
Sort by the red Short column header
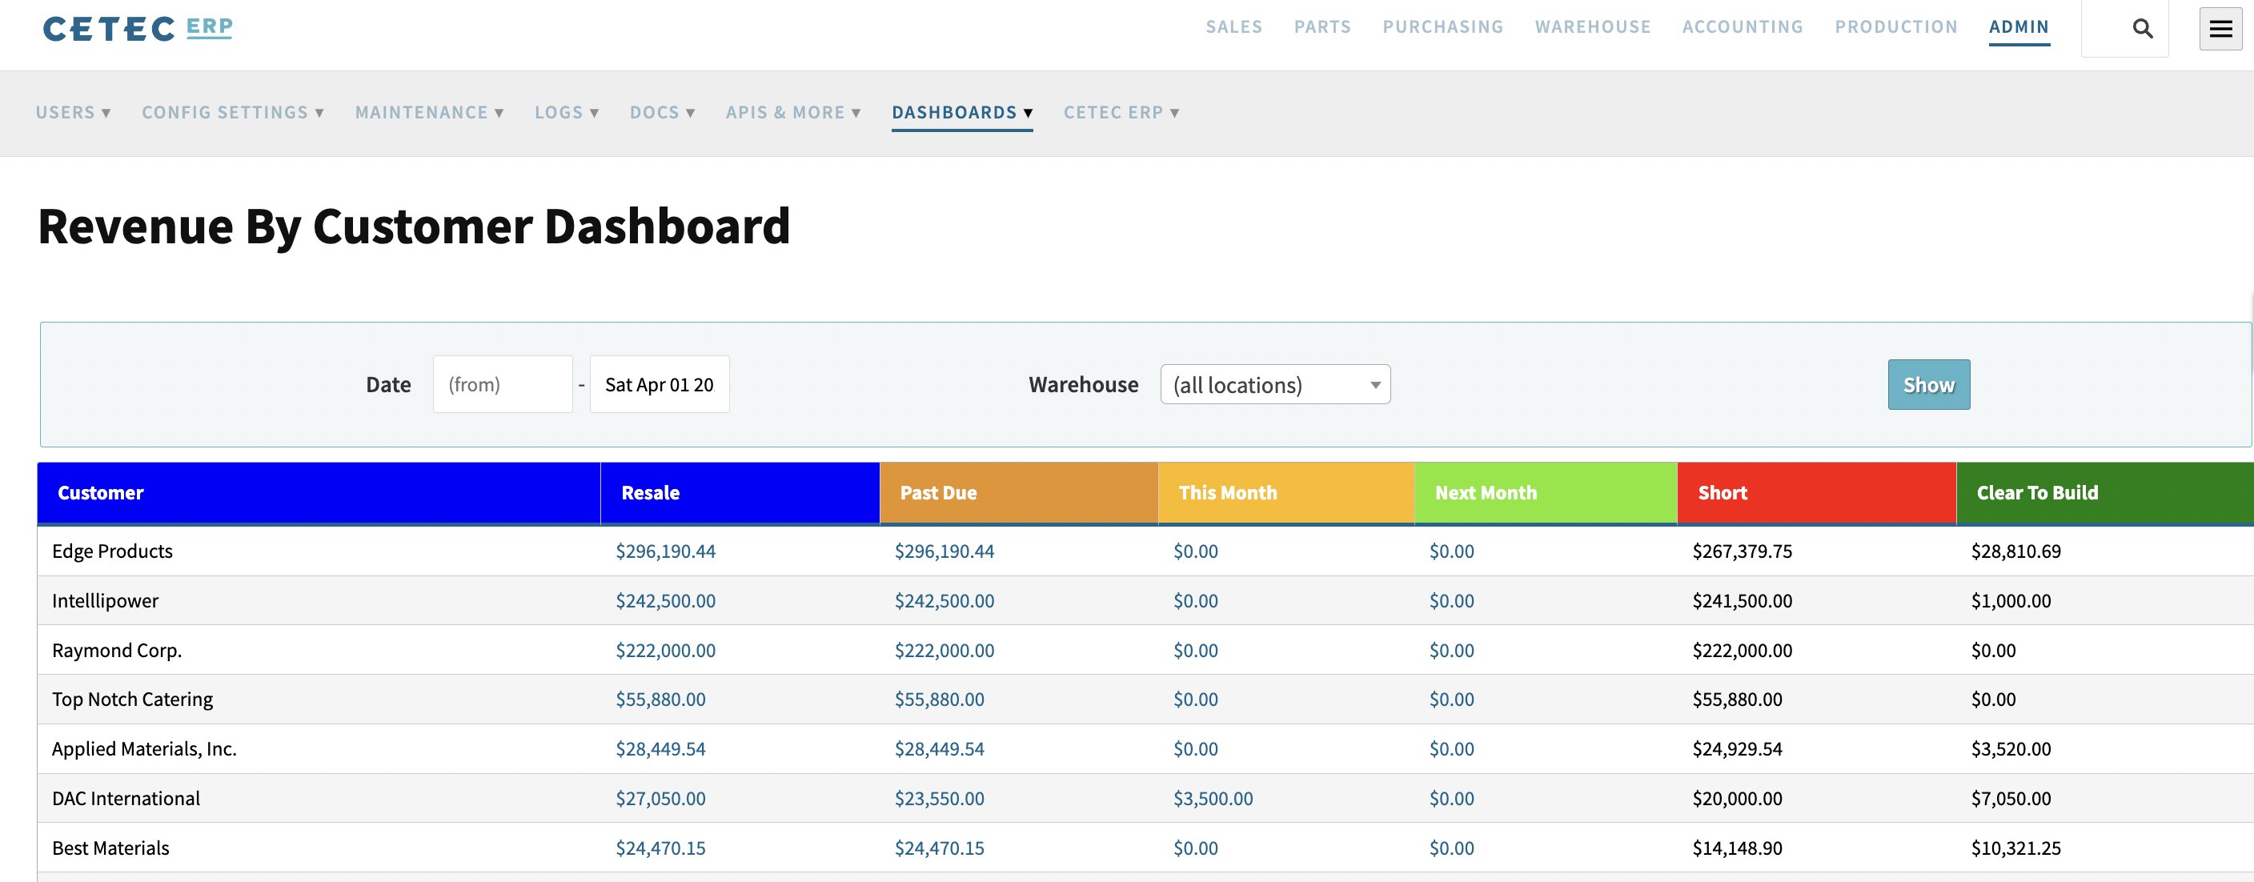tap(1722, 494)
